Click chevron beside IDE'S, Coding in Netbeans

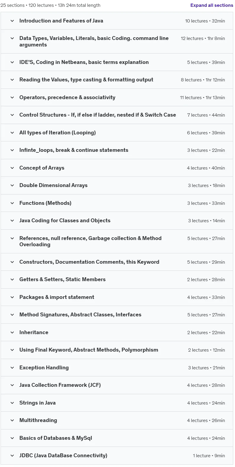pos(12,62)
